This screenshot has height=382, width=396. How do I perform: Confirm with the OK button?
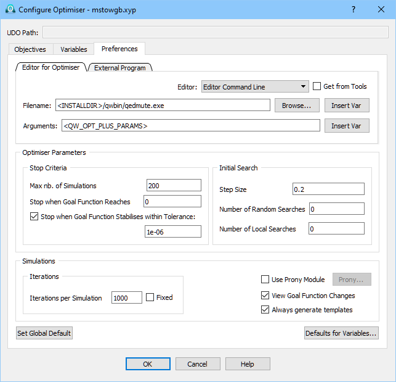click(148, 364)
